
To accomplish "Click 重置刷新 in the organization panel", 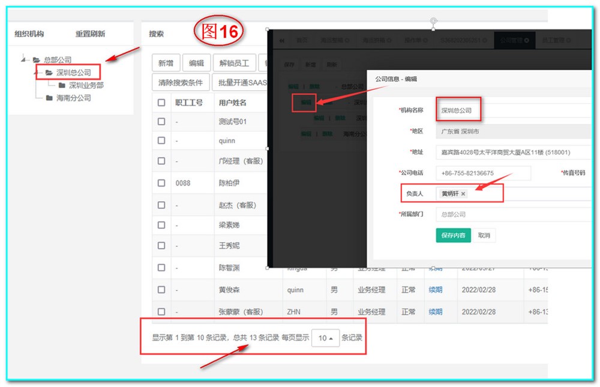I will pyautogui.click(x=90, y=34).
